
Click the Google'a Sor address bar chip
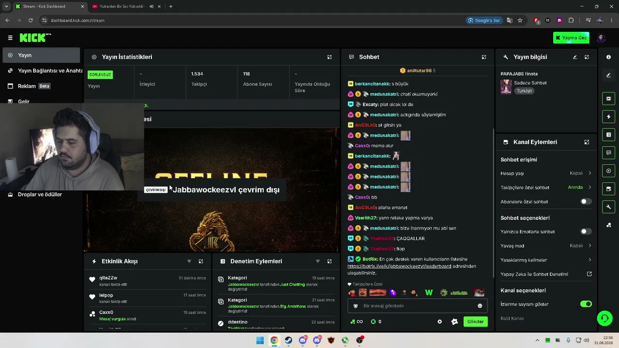484,20
